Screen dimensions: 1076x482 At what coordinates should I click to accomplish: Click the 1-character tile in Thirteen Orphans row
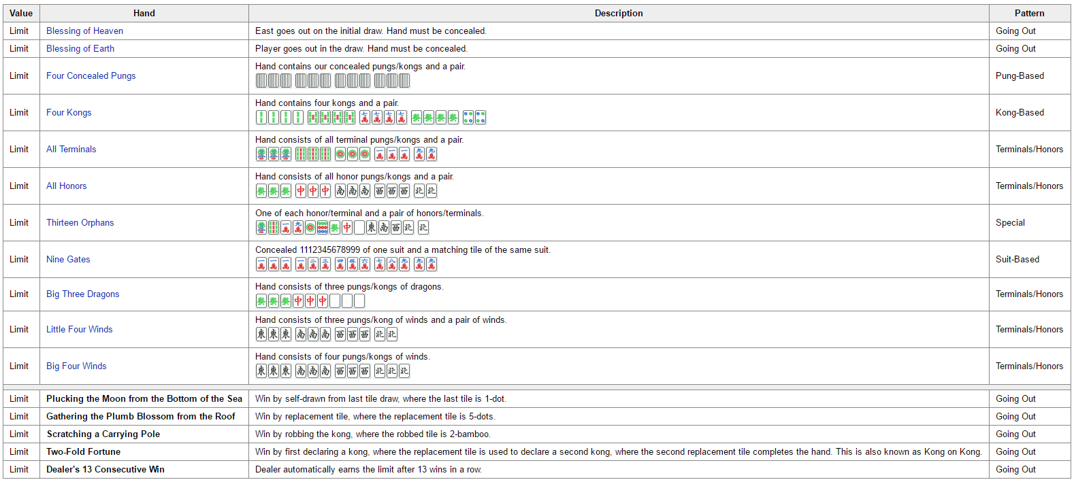coord(286,228)
